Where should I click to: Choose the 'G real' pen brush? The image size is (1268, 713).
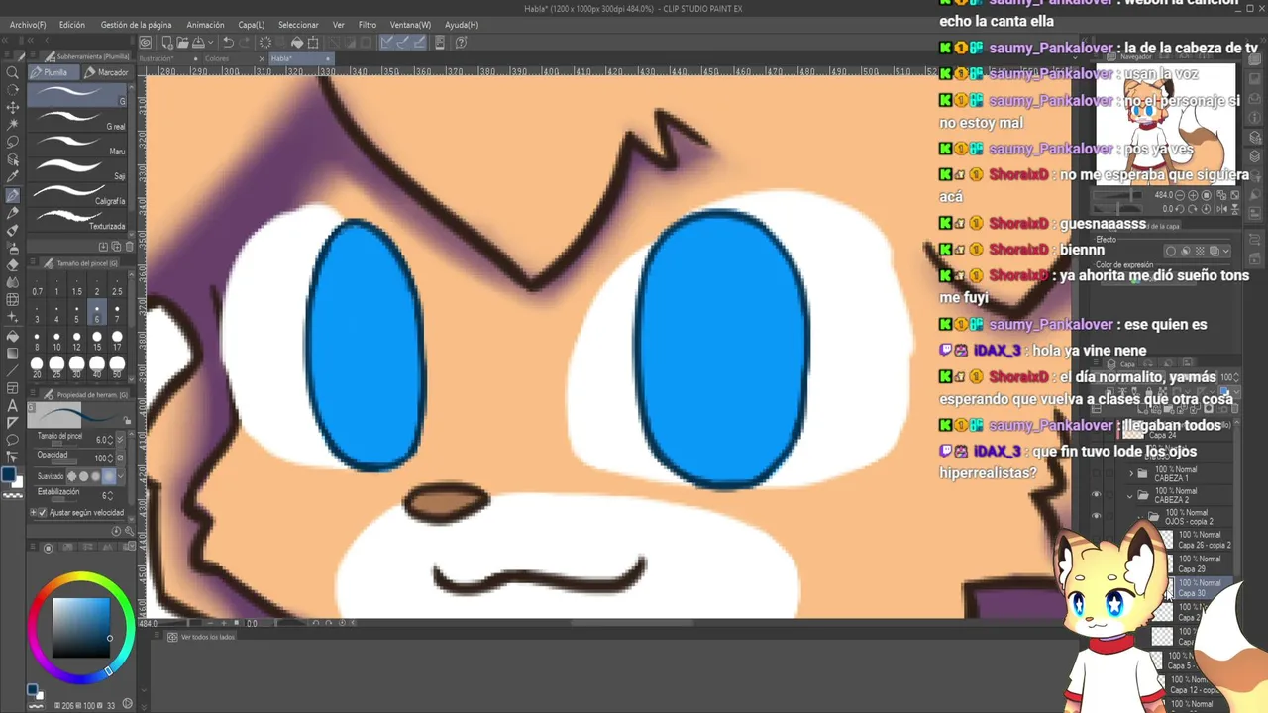(x=78, y=121)
